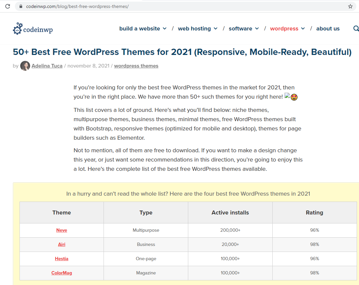Open Adelina Tuca author link
Viewport: 359px width, 285px height.
(x=47, y=66)
